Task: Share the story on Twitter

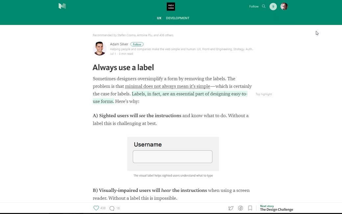Action: coord(231,208)
